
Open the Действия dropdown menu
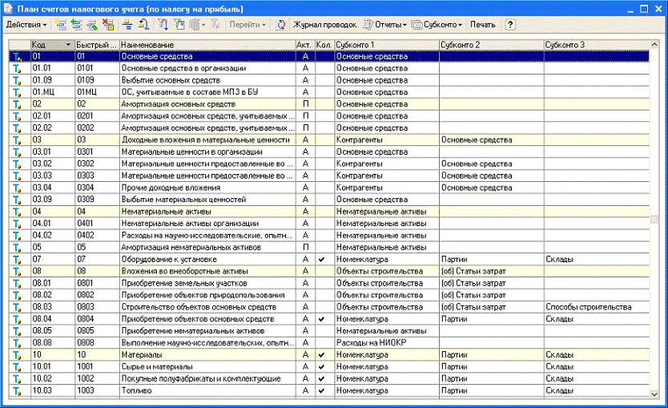26,25
